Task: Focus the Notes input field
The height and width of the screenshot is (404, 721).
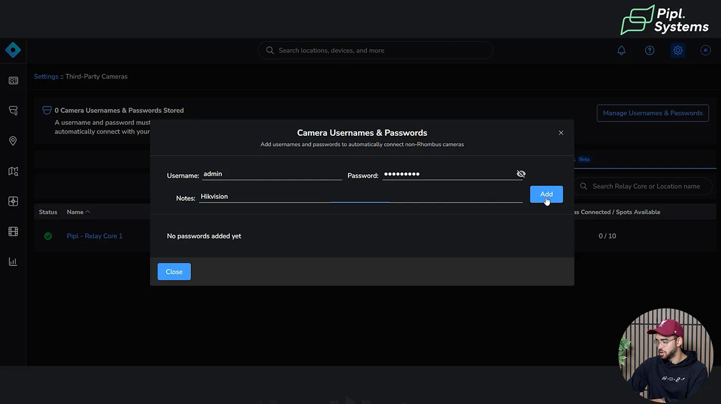Action: pos(360,196)
